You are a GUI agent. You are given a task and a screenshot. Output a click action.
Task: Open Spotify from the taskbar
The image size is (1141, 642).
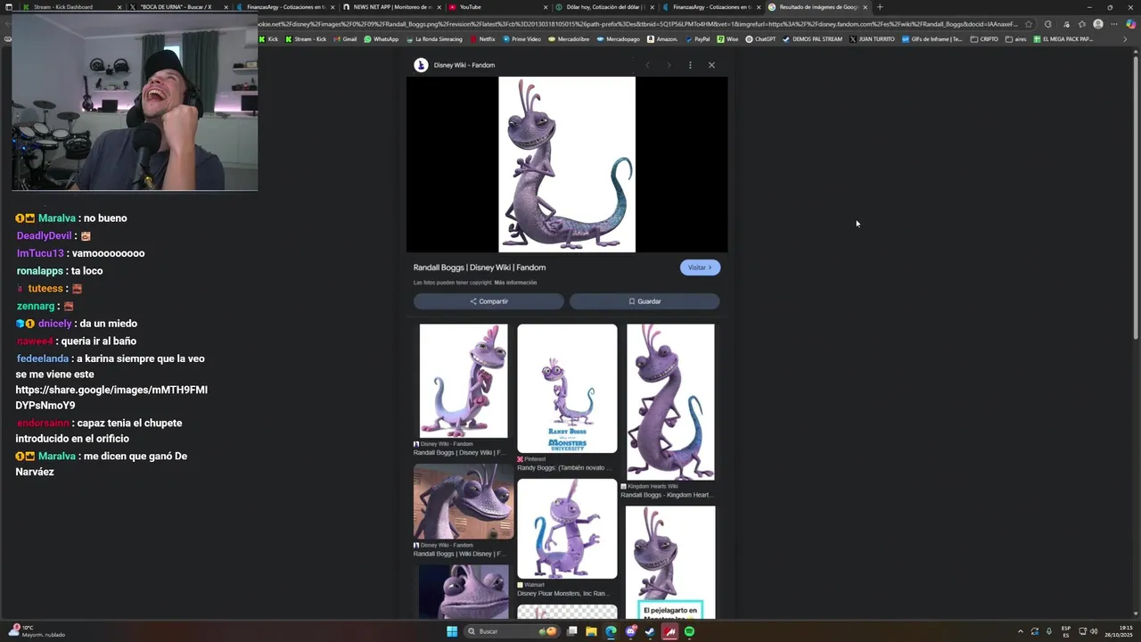(x=690, y=631)
